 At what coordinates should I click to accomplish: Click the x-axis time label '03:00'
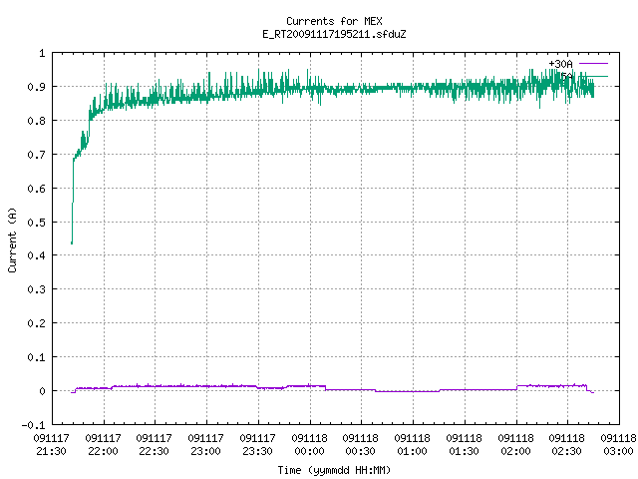point(618,451)
